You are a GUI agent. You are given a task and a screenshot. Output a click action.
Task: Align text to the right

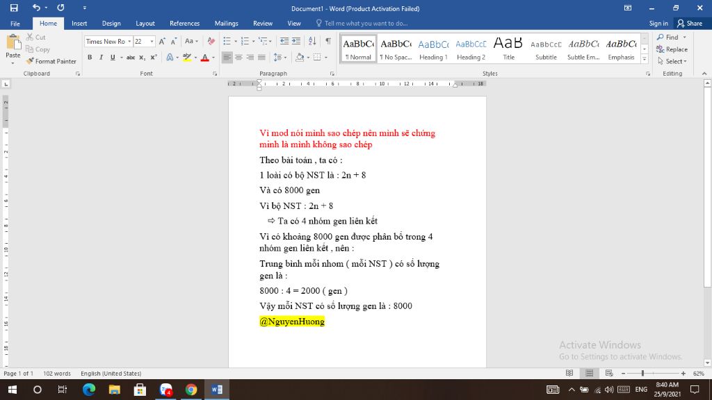(250, 57)
